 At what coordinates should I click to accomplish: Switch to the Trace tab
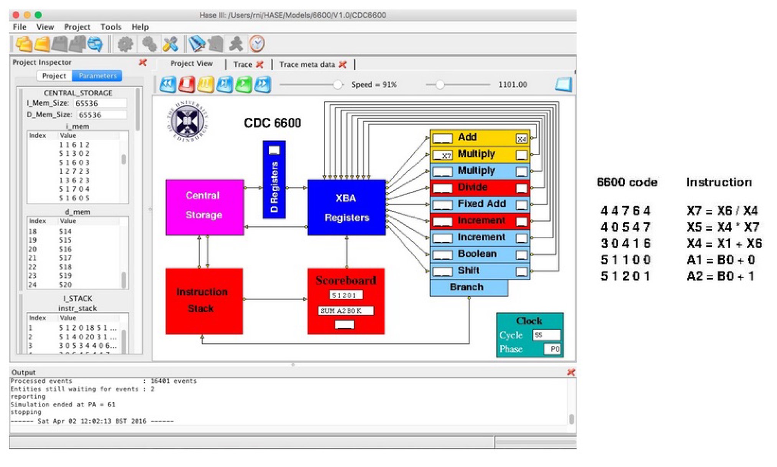coord(243,64)
